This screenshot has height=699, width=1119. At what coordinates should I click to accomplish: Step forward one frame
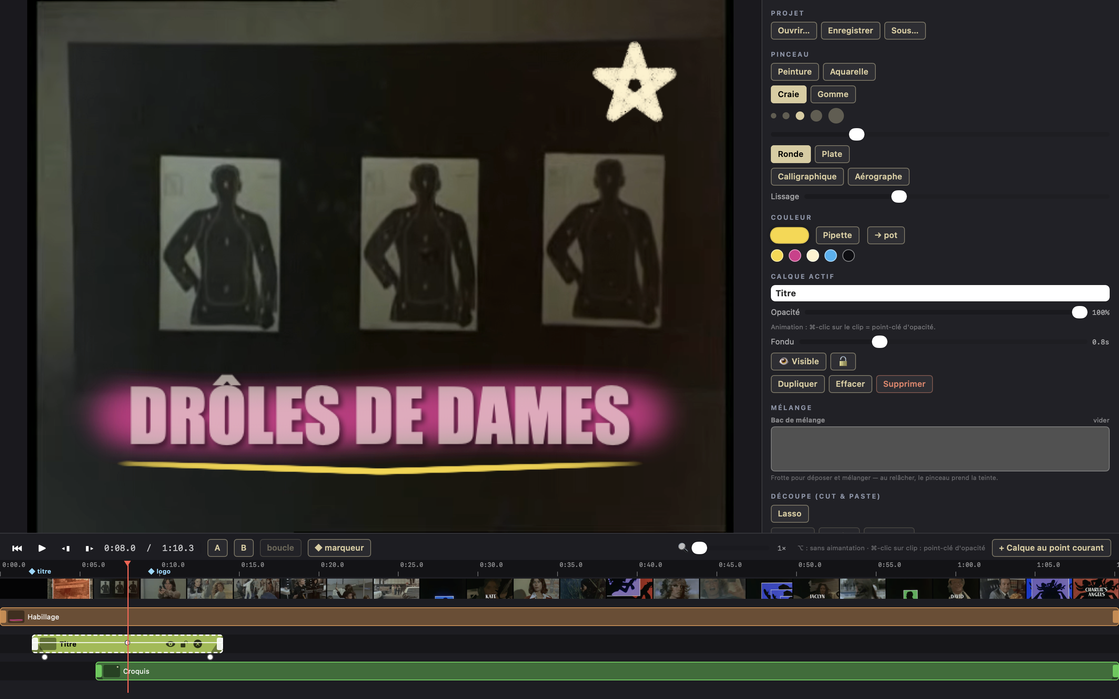click(89, 548)
